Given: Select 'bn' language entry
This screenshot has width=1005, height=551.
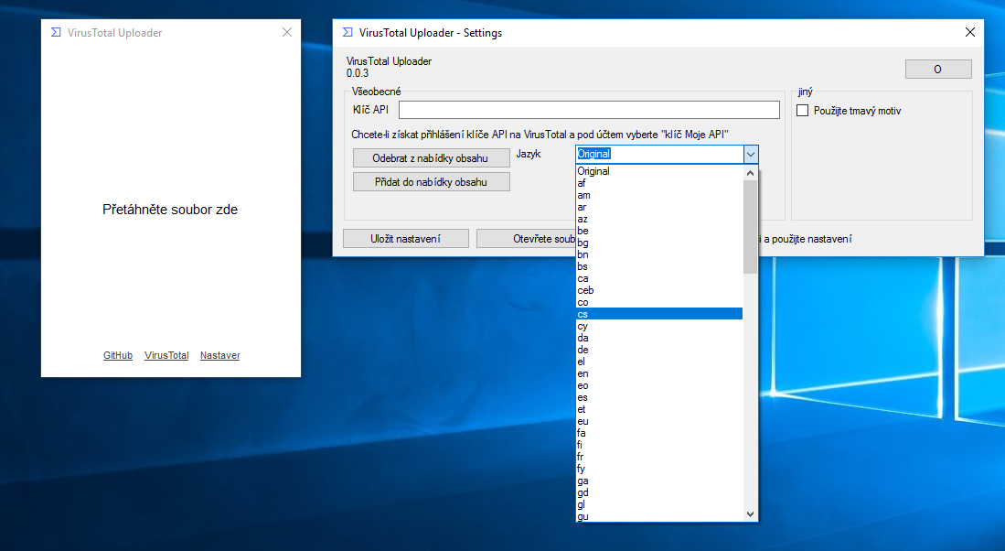Looking at the screenshot, I should (x=659, y=254).
